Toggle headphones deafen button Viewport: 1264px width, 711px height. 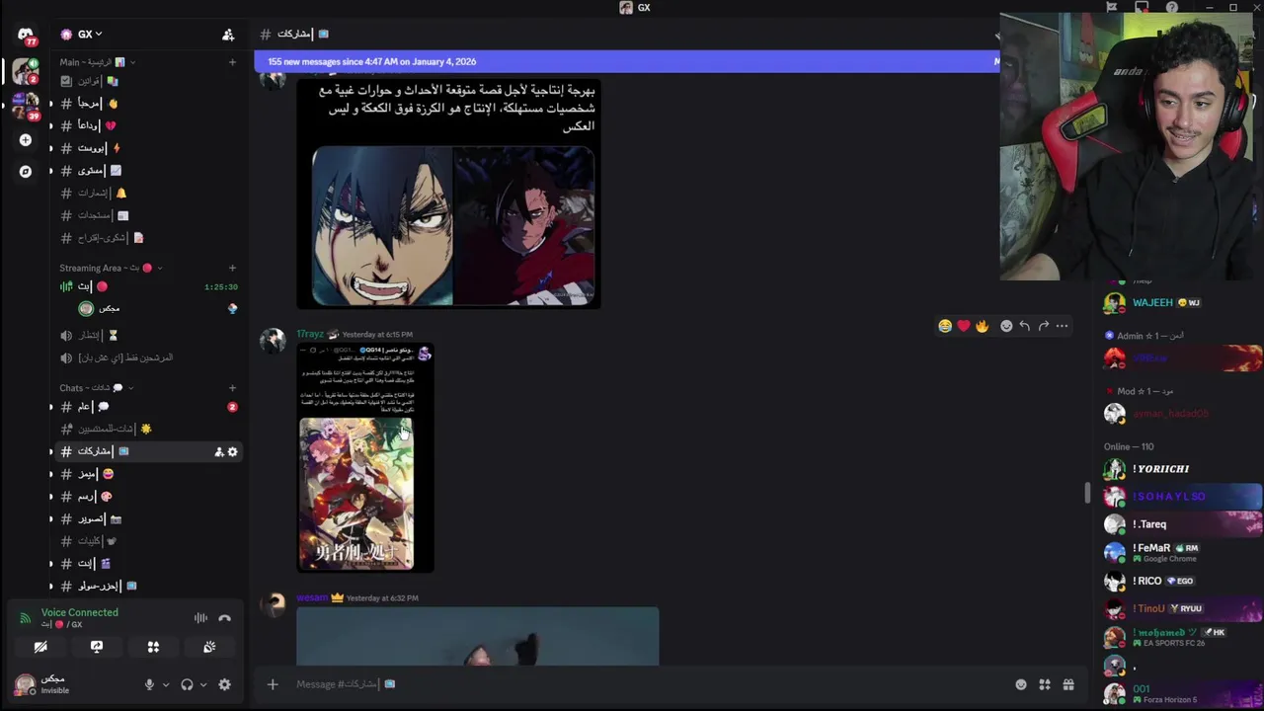[x=187, y=684]
